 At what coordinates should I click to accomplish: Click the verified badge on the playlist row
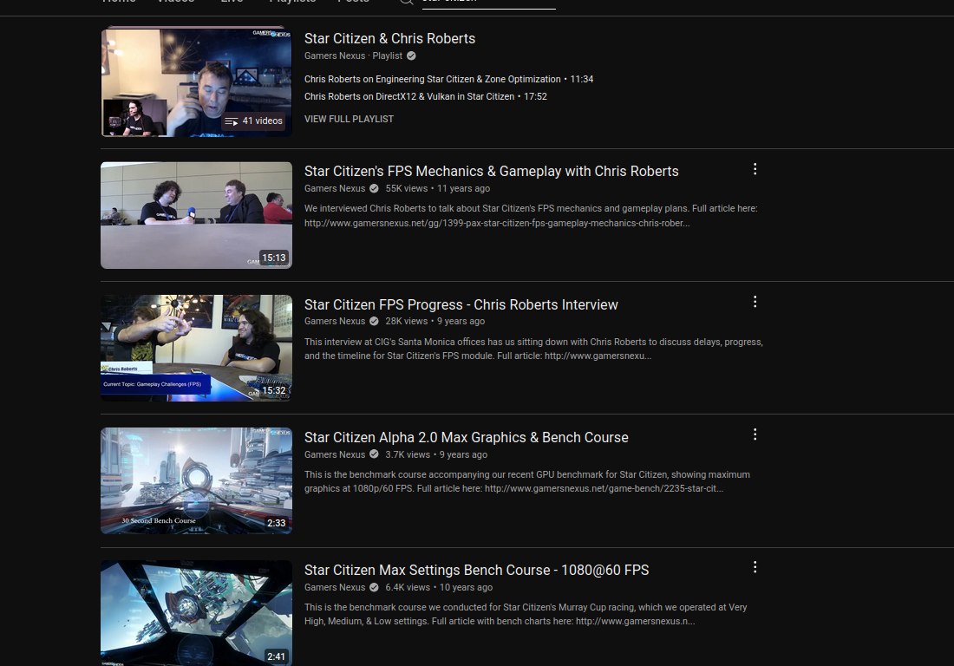tap(411, 56)
